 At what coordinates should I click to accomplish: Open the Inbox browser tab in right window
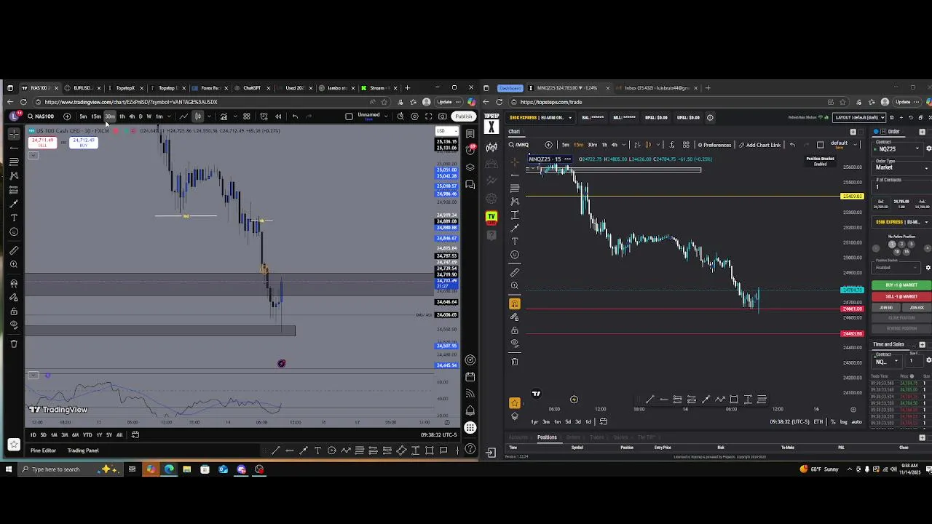click(x=659, y=88)
